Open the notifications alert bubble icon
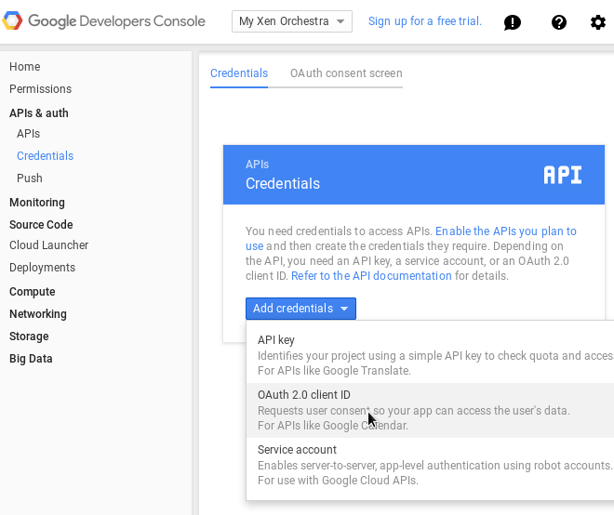Image resolution: width=614 pixels, height=515 pixels. point(513,22)
